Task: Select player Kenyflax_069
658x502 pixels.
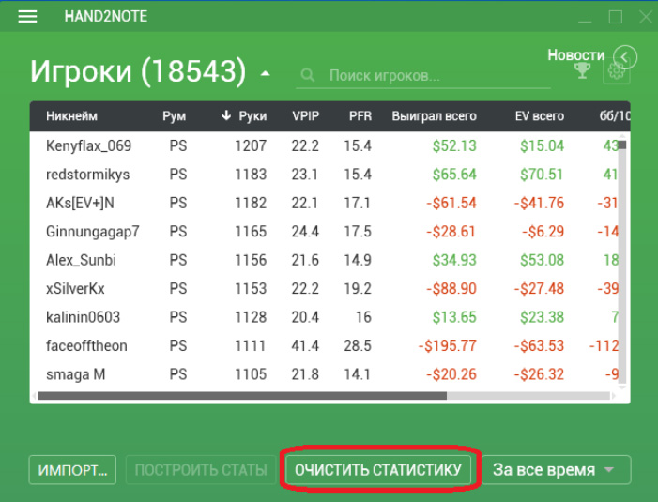Action: coord(88,146)
